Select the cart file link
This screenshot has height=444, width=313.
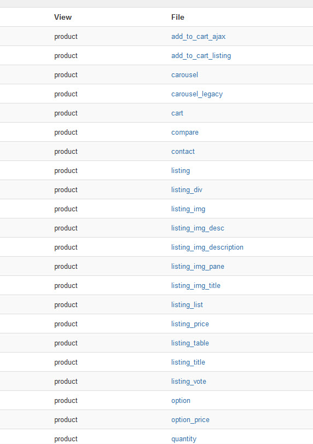point(177,113)
